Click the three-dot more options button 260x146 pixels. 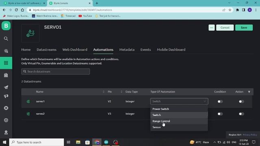tap(212, 28)
